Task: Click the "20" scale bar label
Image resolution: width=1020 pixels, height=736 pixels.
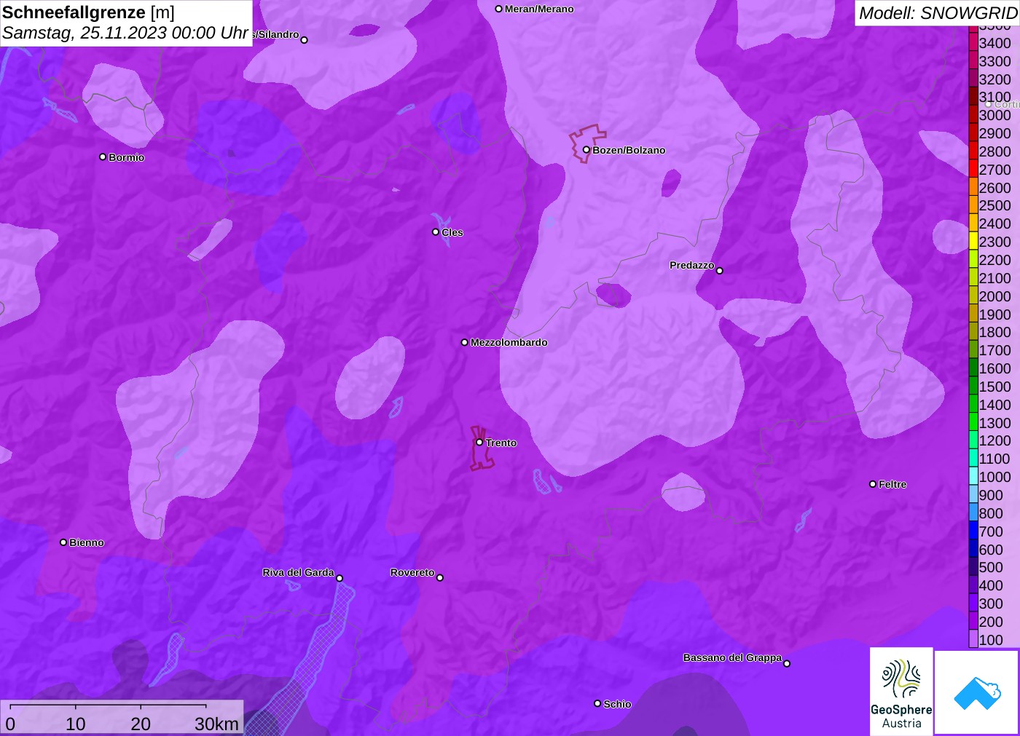Action: [141, 724]
